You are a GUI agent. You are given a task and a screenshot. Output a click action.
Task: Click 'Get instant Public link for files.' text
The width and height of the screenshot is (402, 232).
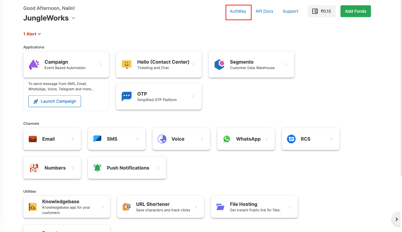point(255,210)
